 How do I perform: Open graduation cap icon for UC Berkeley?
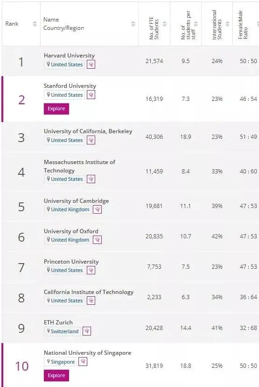click(91, 140)
